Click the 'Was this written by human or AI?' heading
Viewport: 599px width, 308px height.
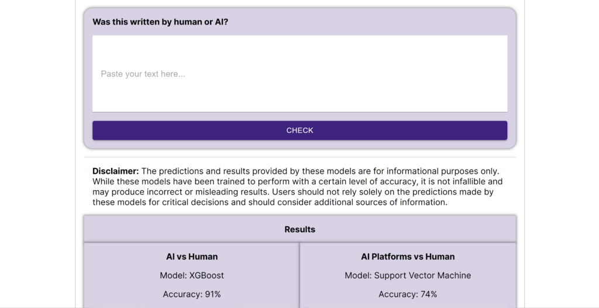[160, 22]
